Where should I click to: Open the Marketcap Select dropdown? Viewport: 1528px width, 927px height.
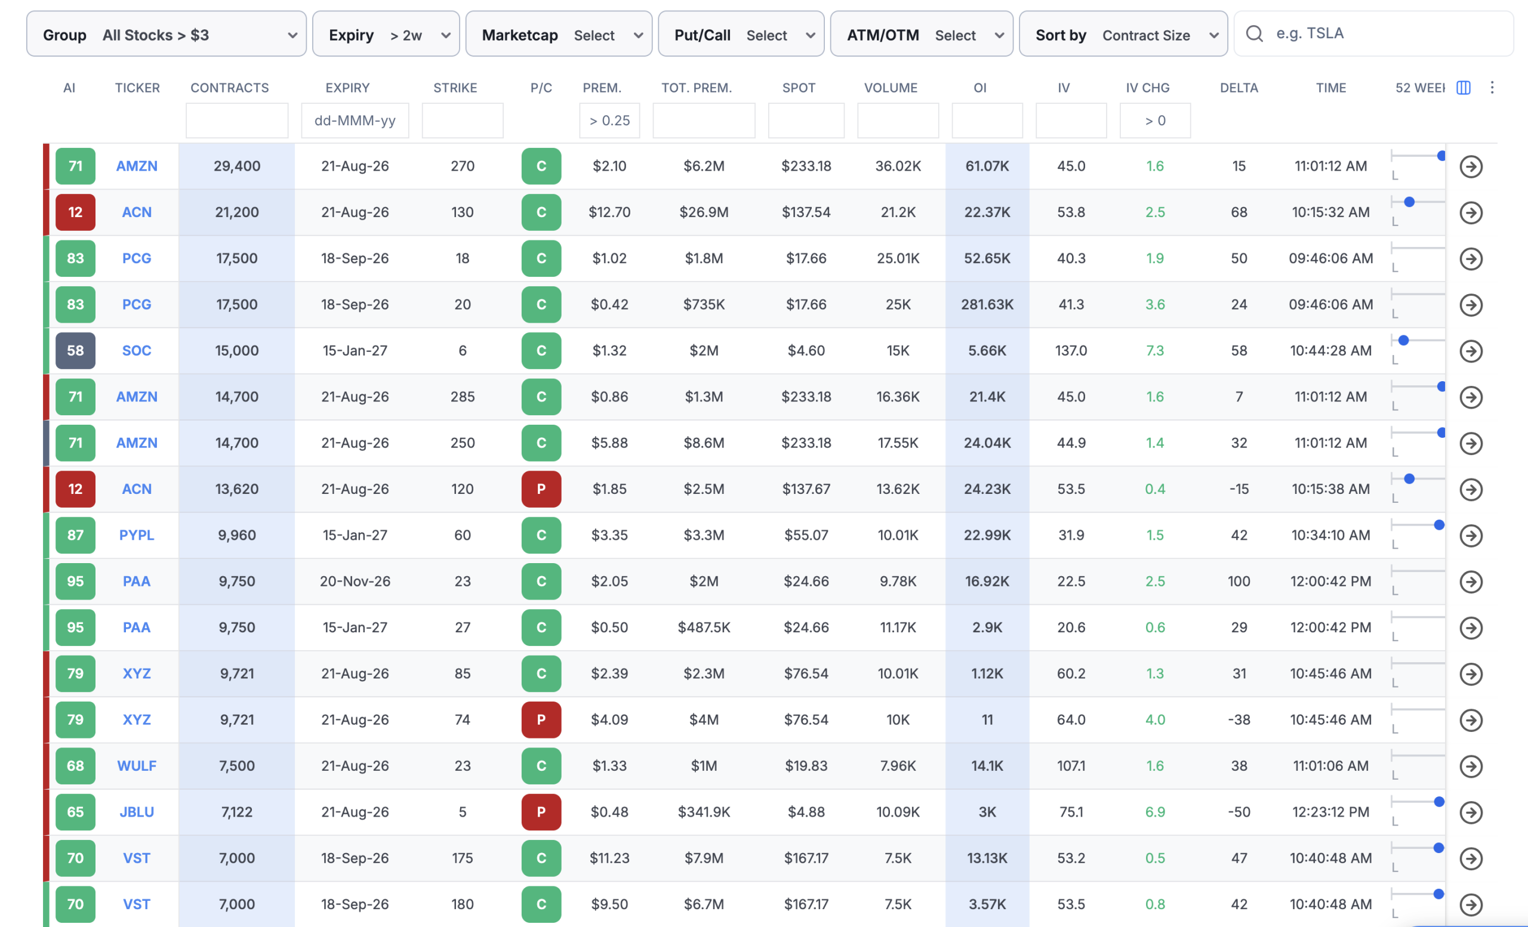tap(559, 34)
